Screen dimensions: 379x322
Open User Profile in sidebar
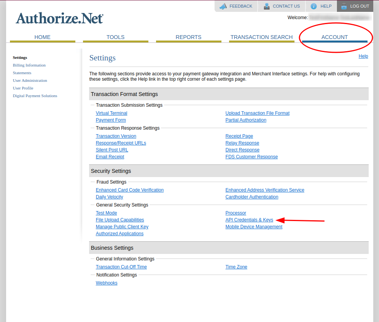pos(23,88)
